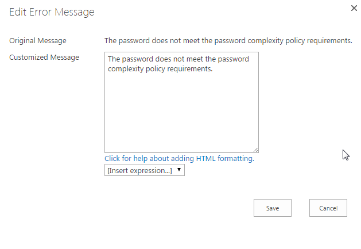Click the text box resize grip

(x=255, y=149)
